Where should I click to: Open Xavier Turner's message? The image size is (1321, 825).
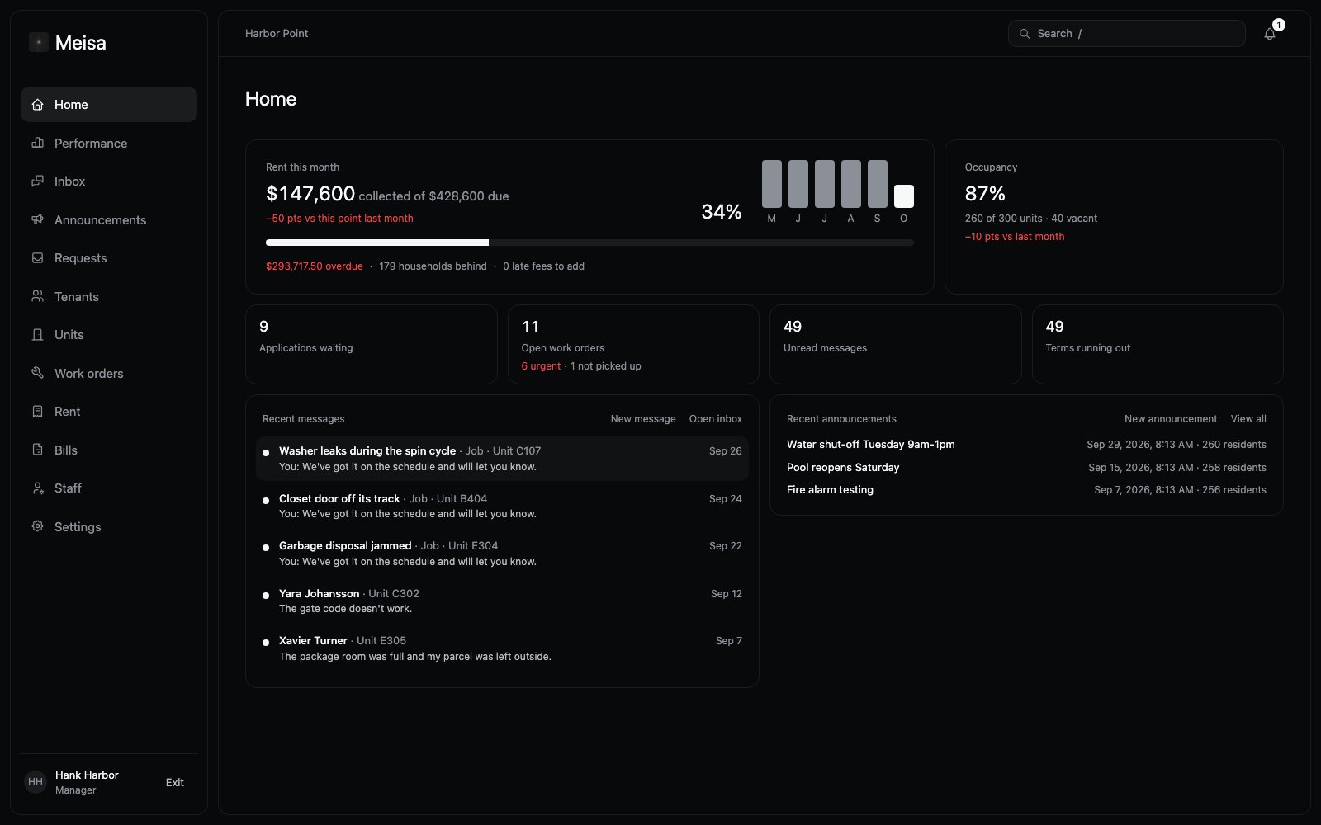pos(502,648)
